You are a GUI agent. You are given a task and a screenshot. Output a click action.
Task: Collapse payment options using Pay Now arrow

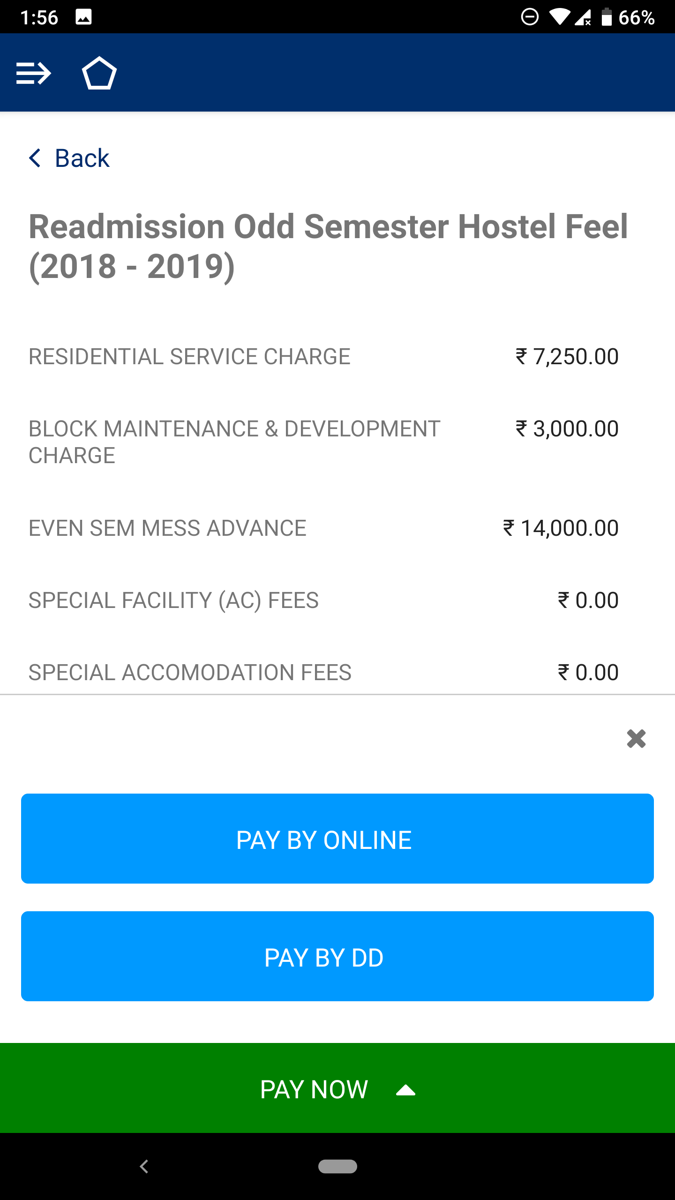point(406,1090)
